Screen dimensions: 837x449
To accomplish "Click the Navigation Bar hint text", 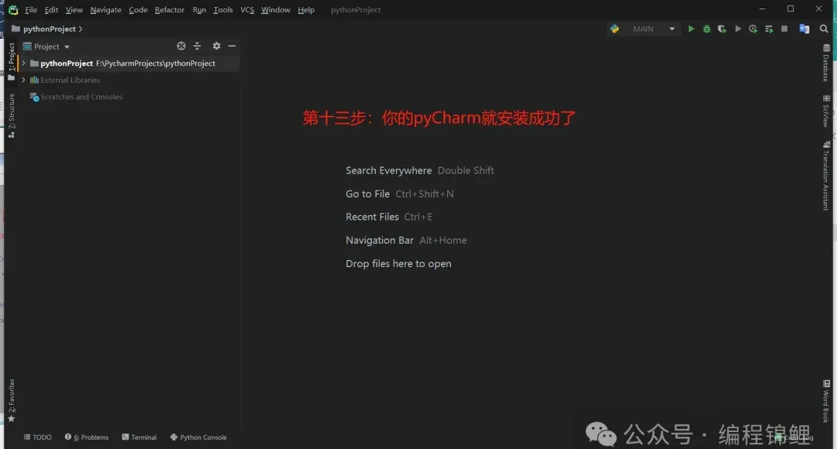I will click(x=380, y=241).
